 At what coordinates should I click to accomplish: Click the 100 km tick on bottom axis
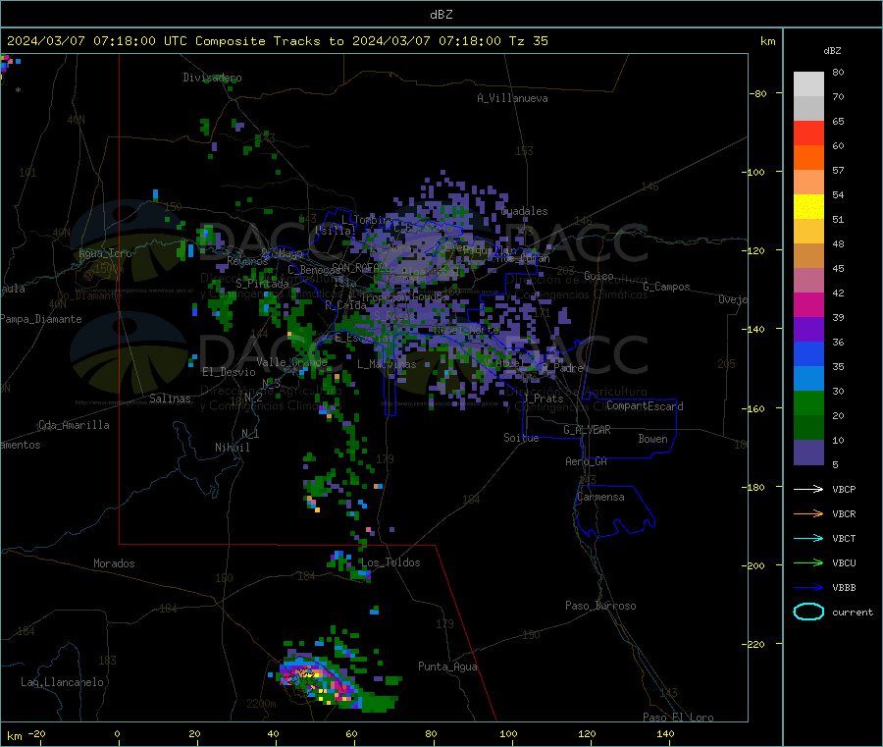coord(508,733)
